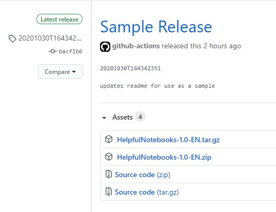Screen dimensions: 276x212
Task: Click the tag icon beside 20201030T164342
Action: point(12,38)
